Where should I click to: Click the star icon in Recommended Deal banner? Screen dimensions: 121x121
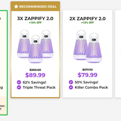point(16,7)
